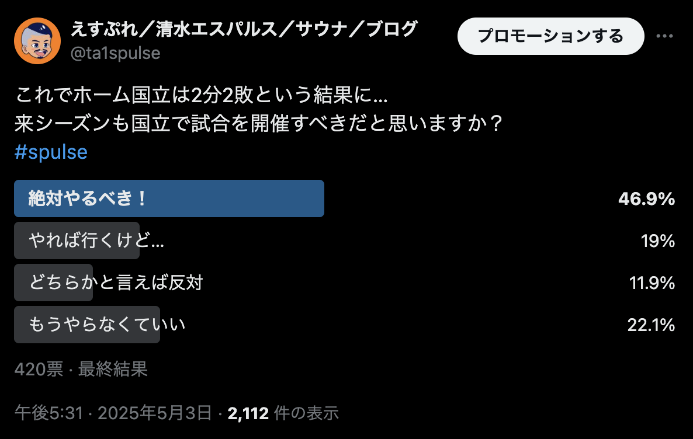The width and height of the screenshot is (693, 439).
Task: Click the えすぷれ profile avatar
Action: (x=37, y=41)
